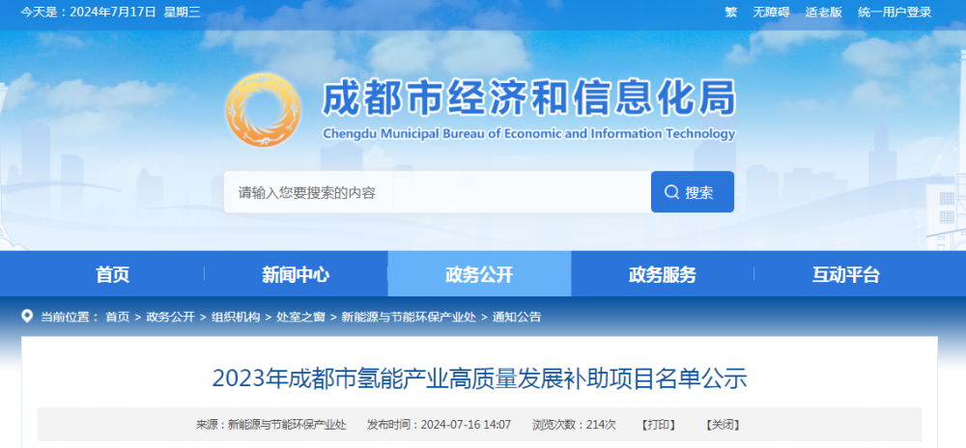
Task: Click 政务公开 in the breadcrumb path
Action: (171, 317)
